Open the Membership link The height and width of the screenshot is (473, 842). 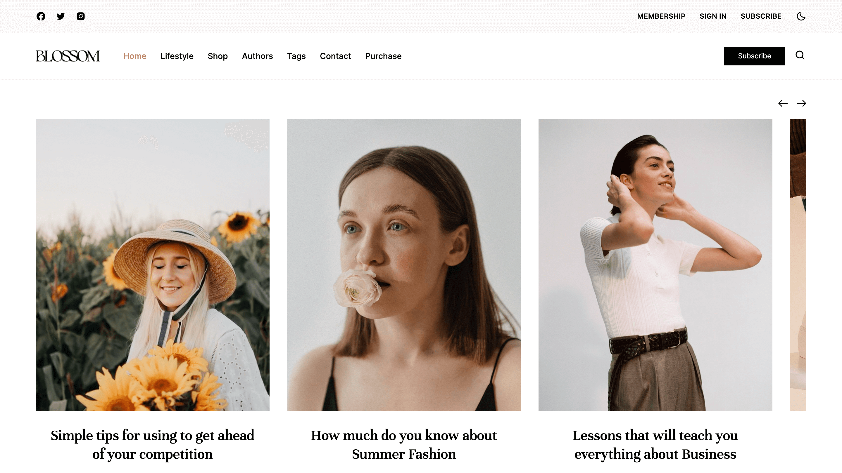pos(661,16)
